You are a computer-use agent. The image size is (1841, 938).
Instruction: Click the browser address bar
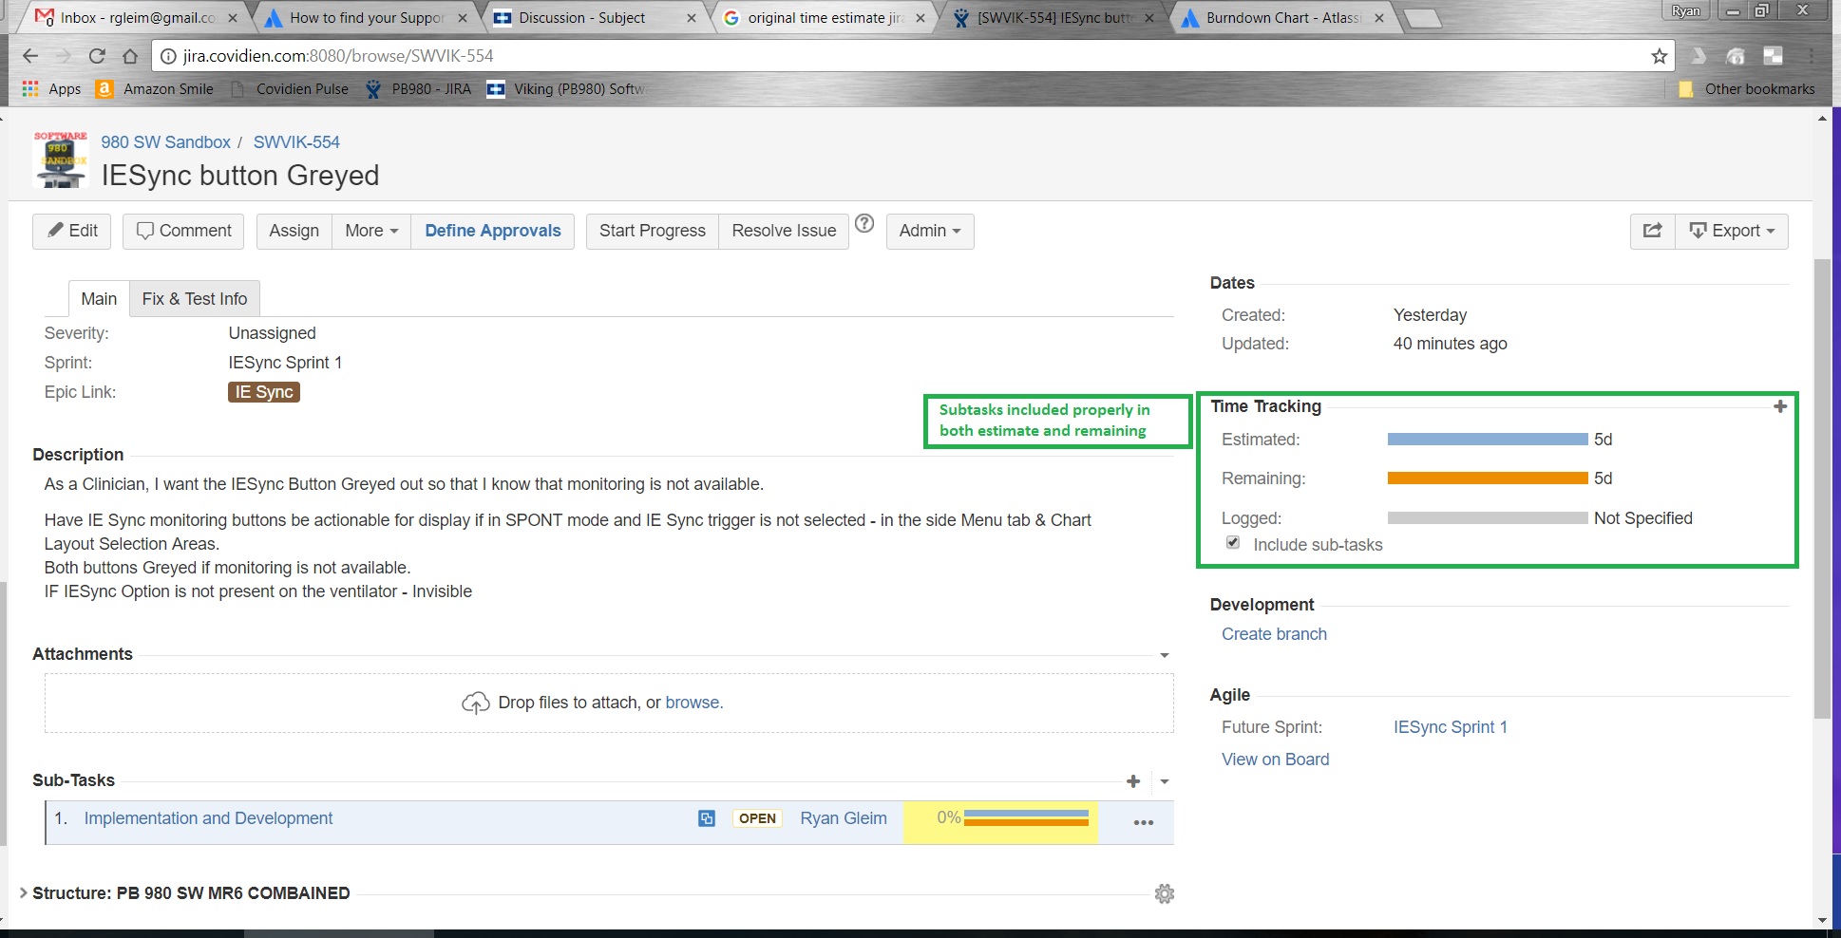coord(912,56)
